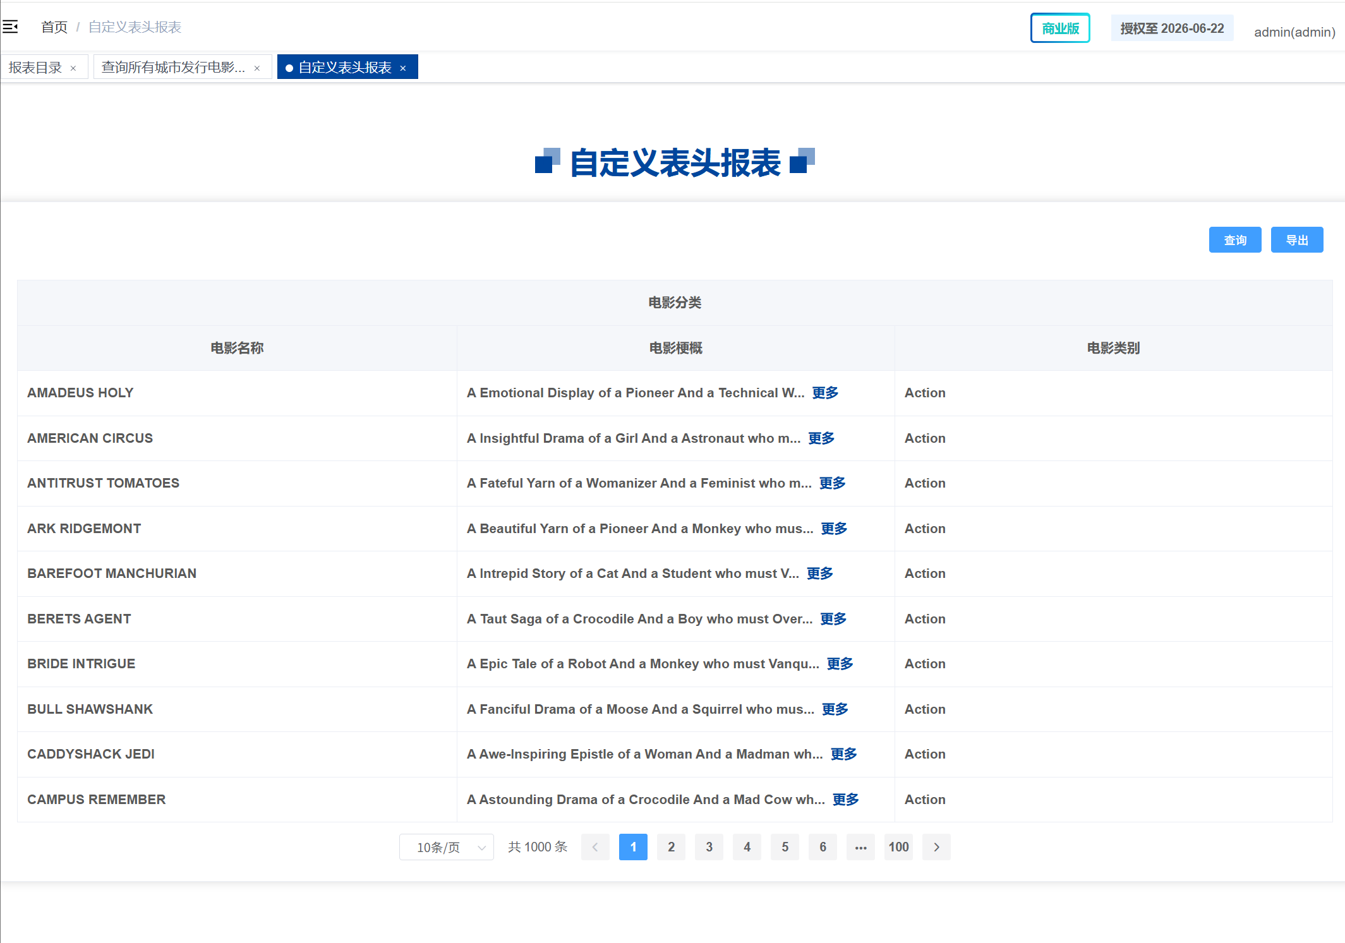Click 首页 breadcrumb link

[54, 27]
